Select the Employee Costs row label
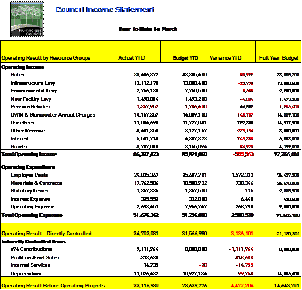 (x=29, y=175)
